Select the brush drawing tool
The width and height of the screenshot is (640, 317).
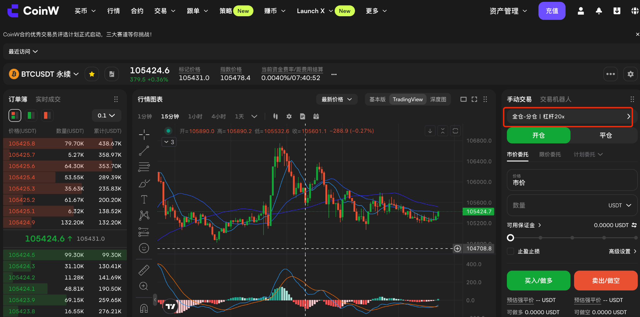pos(144,183)
